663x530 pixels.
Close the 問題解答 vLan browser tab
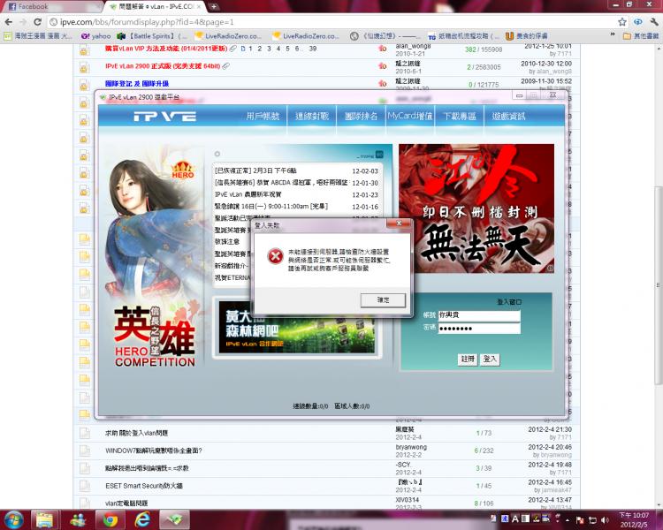click(x=199, y=7)
